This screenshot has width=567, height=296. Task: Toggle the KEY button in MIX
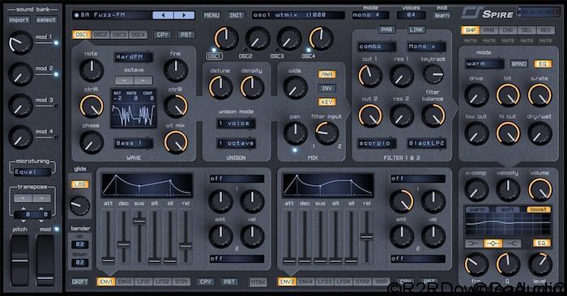point(326,102)
